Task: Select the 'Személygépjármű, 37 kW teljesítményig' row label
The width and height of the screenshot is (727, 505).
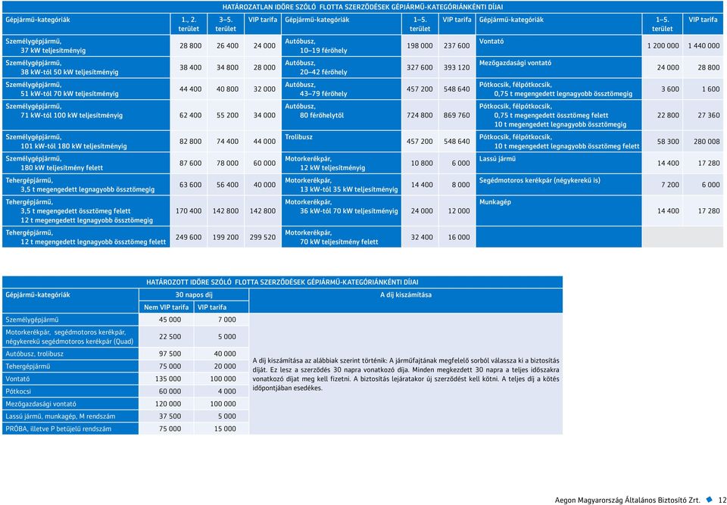Action: [45, 45]
